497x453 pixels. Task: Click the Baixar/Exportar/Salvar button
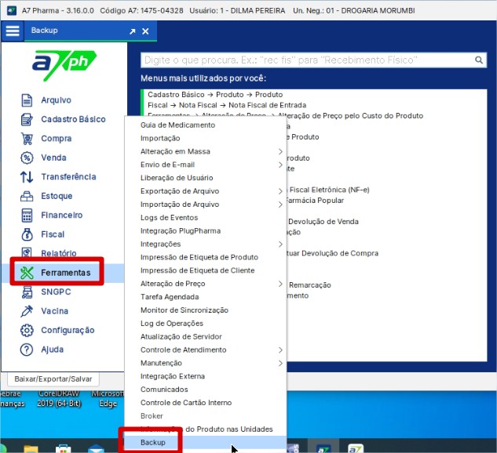point(53,379)
